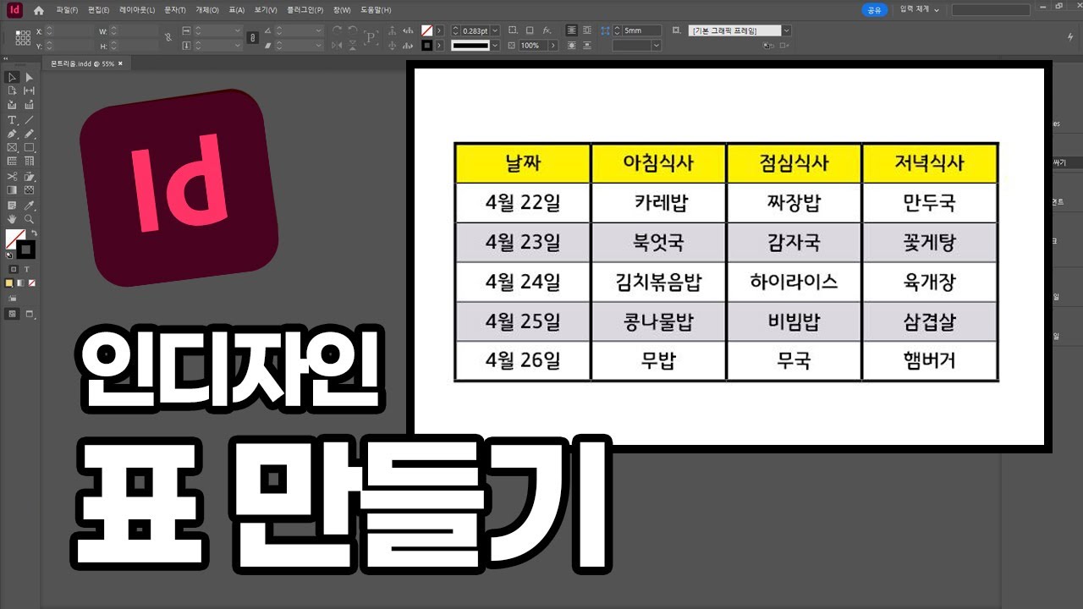
Task: Select the Scissors tool
Action: pos(12,177)
